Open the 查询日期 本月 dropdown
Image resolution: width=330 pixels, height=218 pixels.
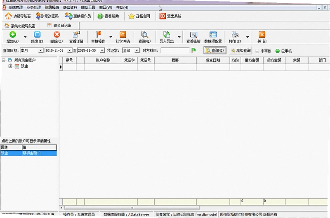(40, 50)
